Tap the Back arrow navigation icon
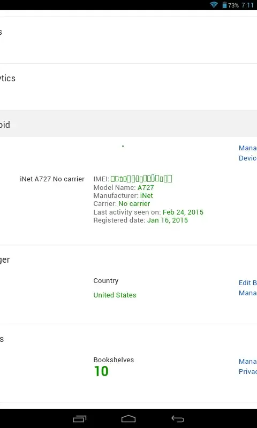 pyautogui.click(x=178, y=419)
